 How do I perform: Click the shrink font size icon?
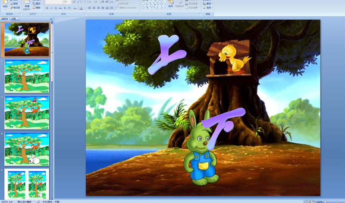78,2
